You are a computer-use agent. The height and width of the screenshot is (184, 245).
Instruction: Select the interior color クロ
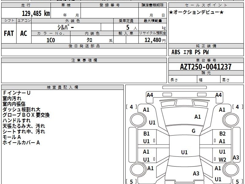(89, 40)
